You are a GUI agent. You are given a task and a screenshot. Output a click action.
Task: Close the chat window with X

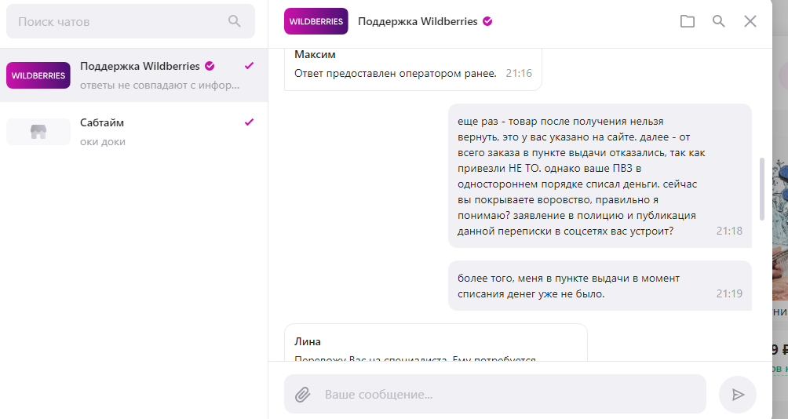(750, 21)
